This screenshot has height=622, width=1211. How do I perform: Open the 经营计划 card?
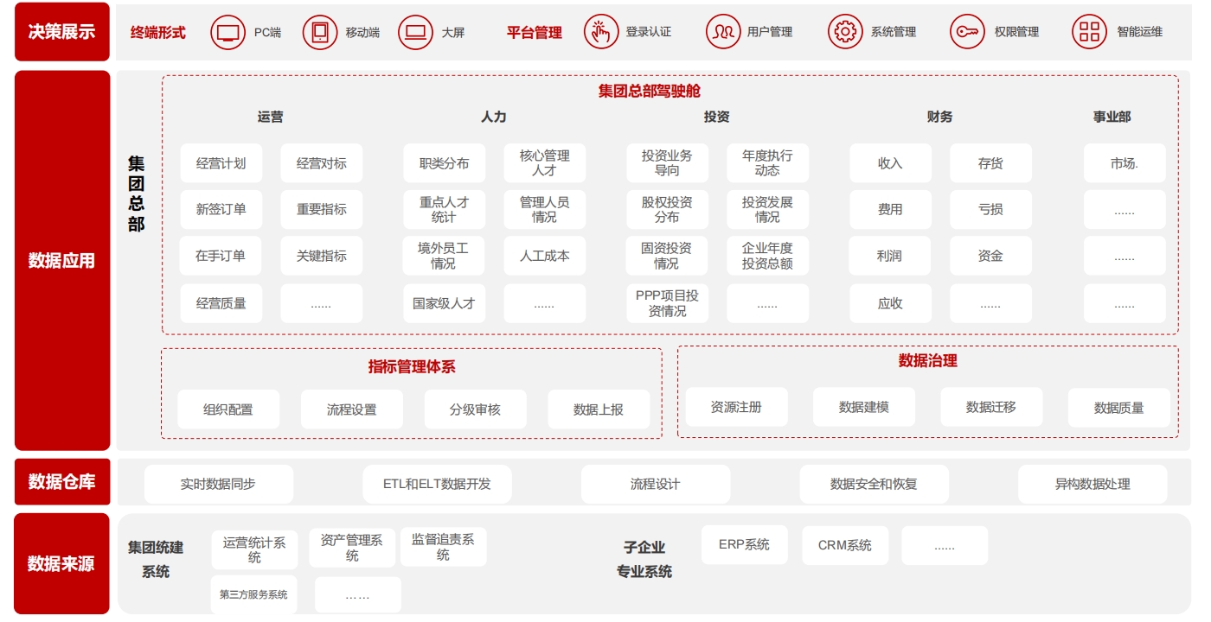[221, 163]
